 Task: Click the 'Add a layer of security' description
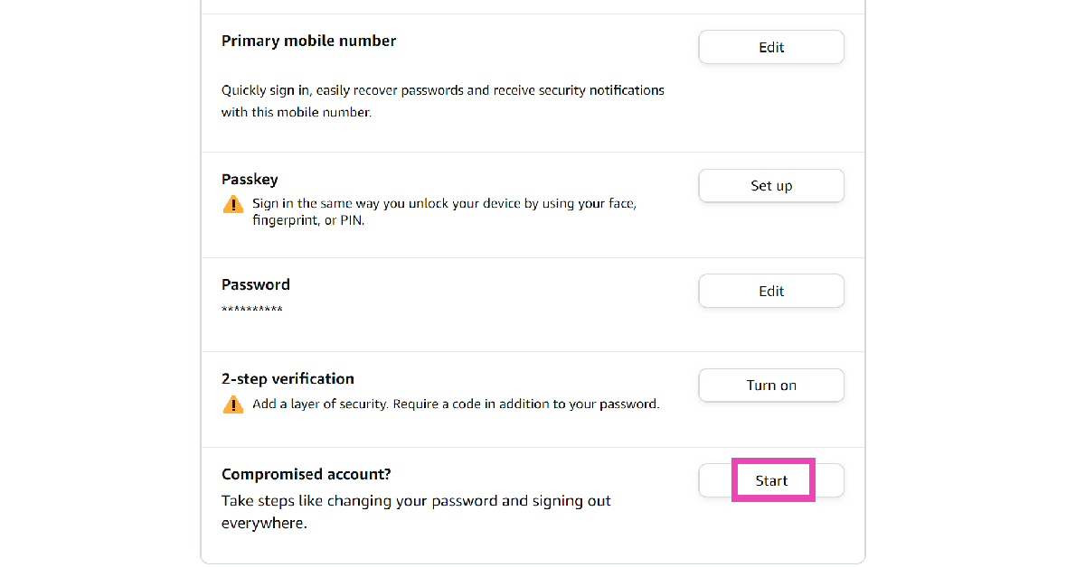point(456,404)
